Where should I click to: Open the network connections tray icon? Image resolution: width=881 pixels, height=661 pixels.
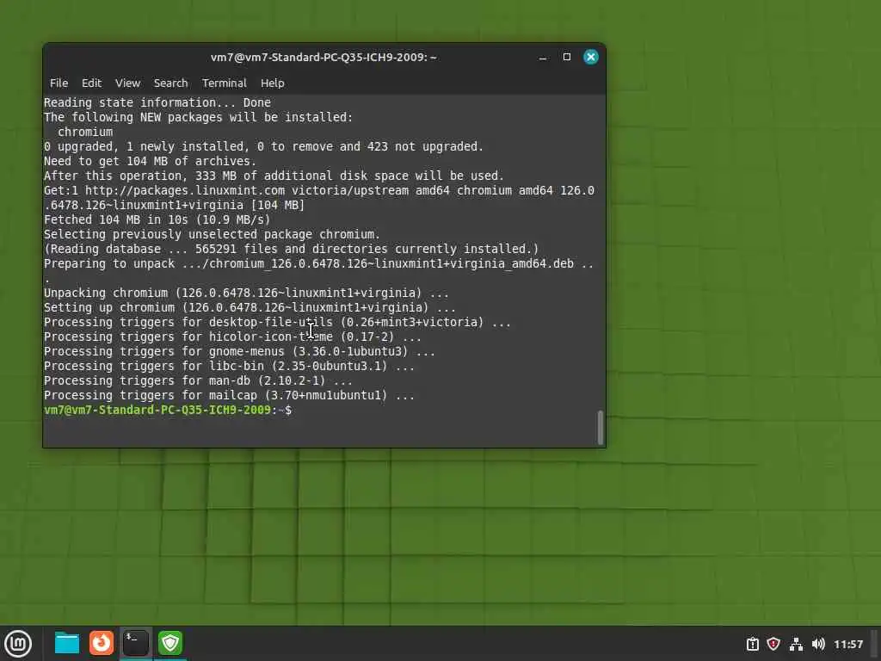coord(796,644)
